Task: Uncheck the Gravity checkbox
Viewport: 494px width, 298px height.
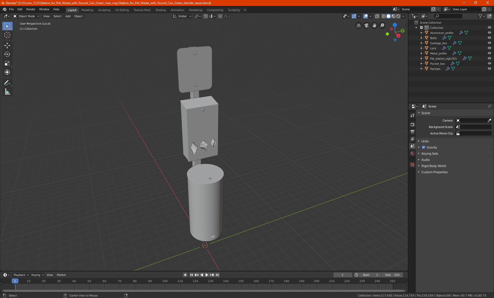Action: [x=424, y=147]
